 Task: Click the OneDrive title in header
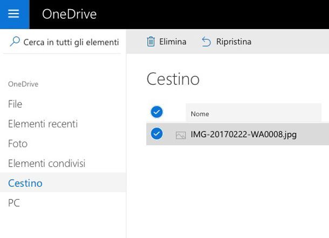(x=69, y=14)
